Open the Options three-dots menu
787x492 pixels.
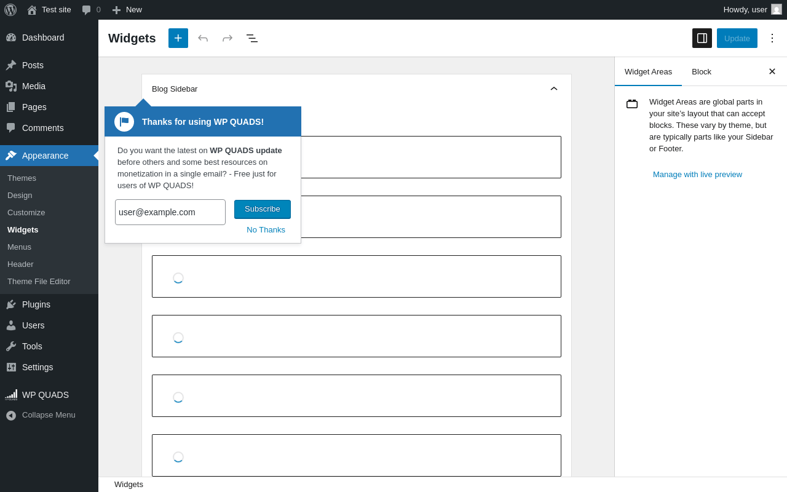772,38
